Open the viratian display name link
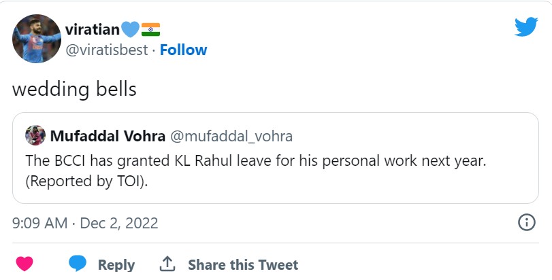Screen dimensions: 552x280 92,29
